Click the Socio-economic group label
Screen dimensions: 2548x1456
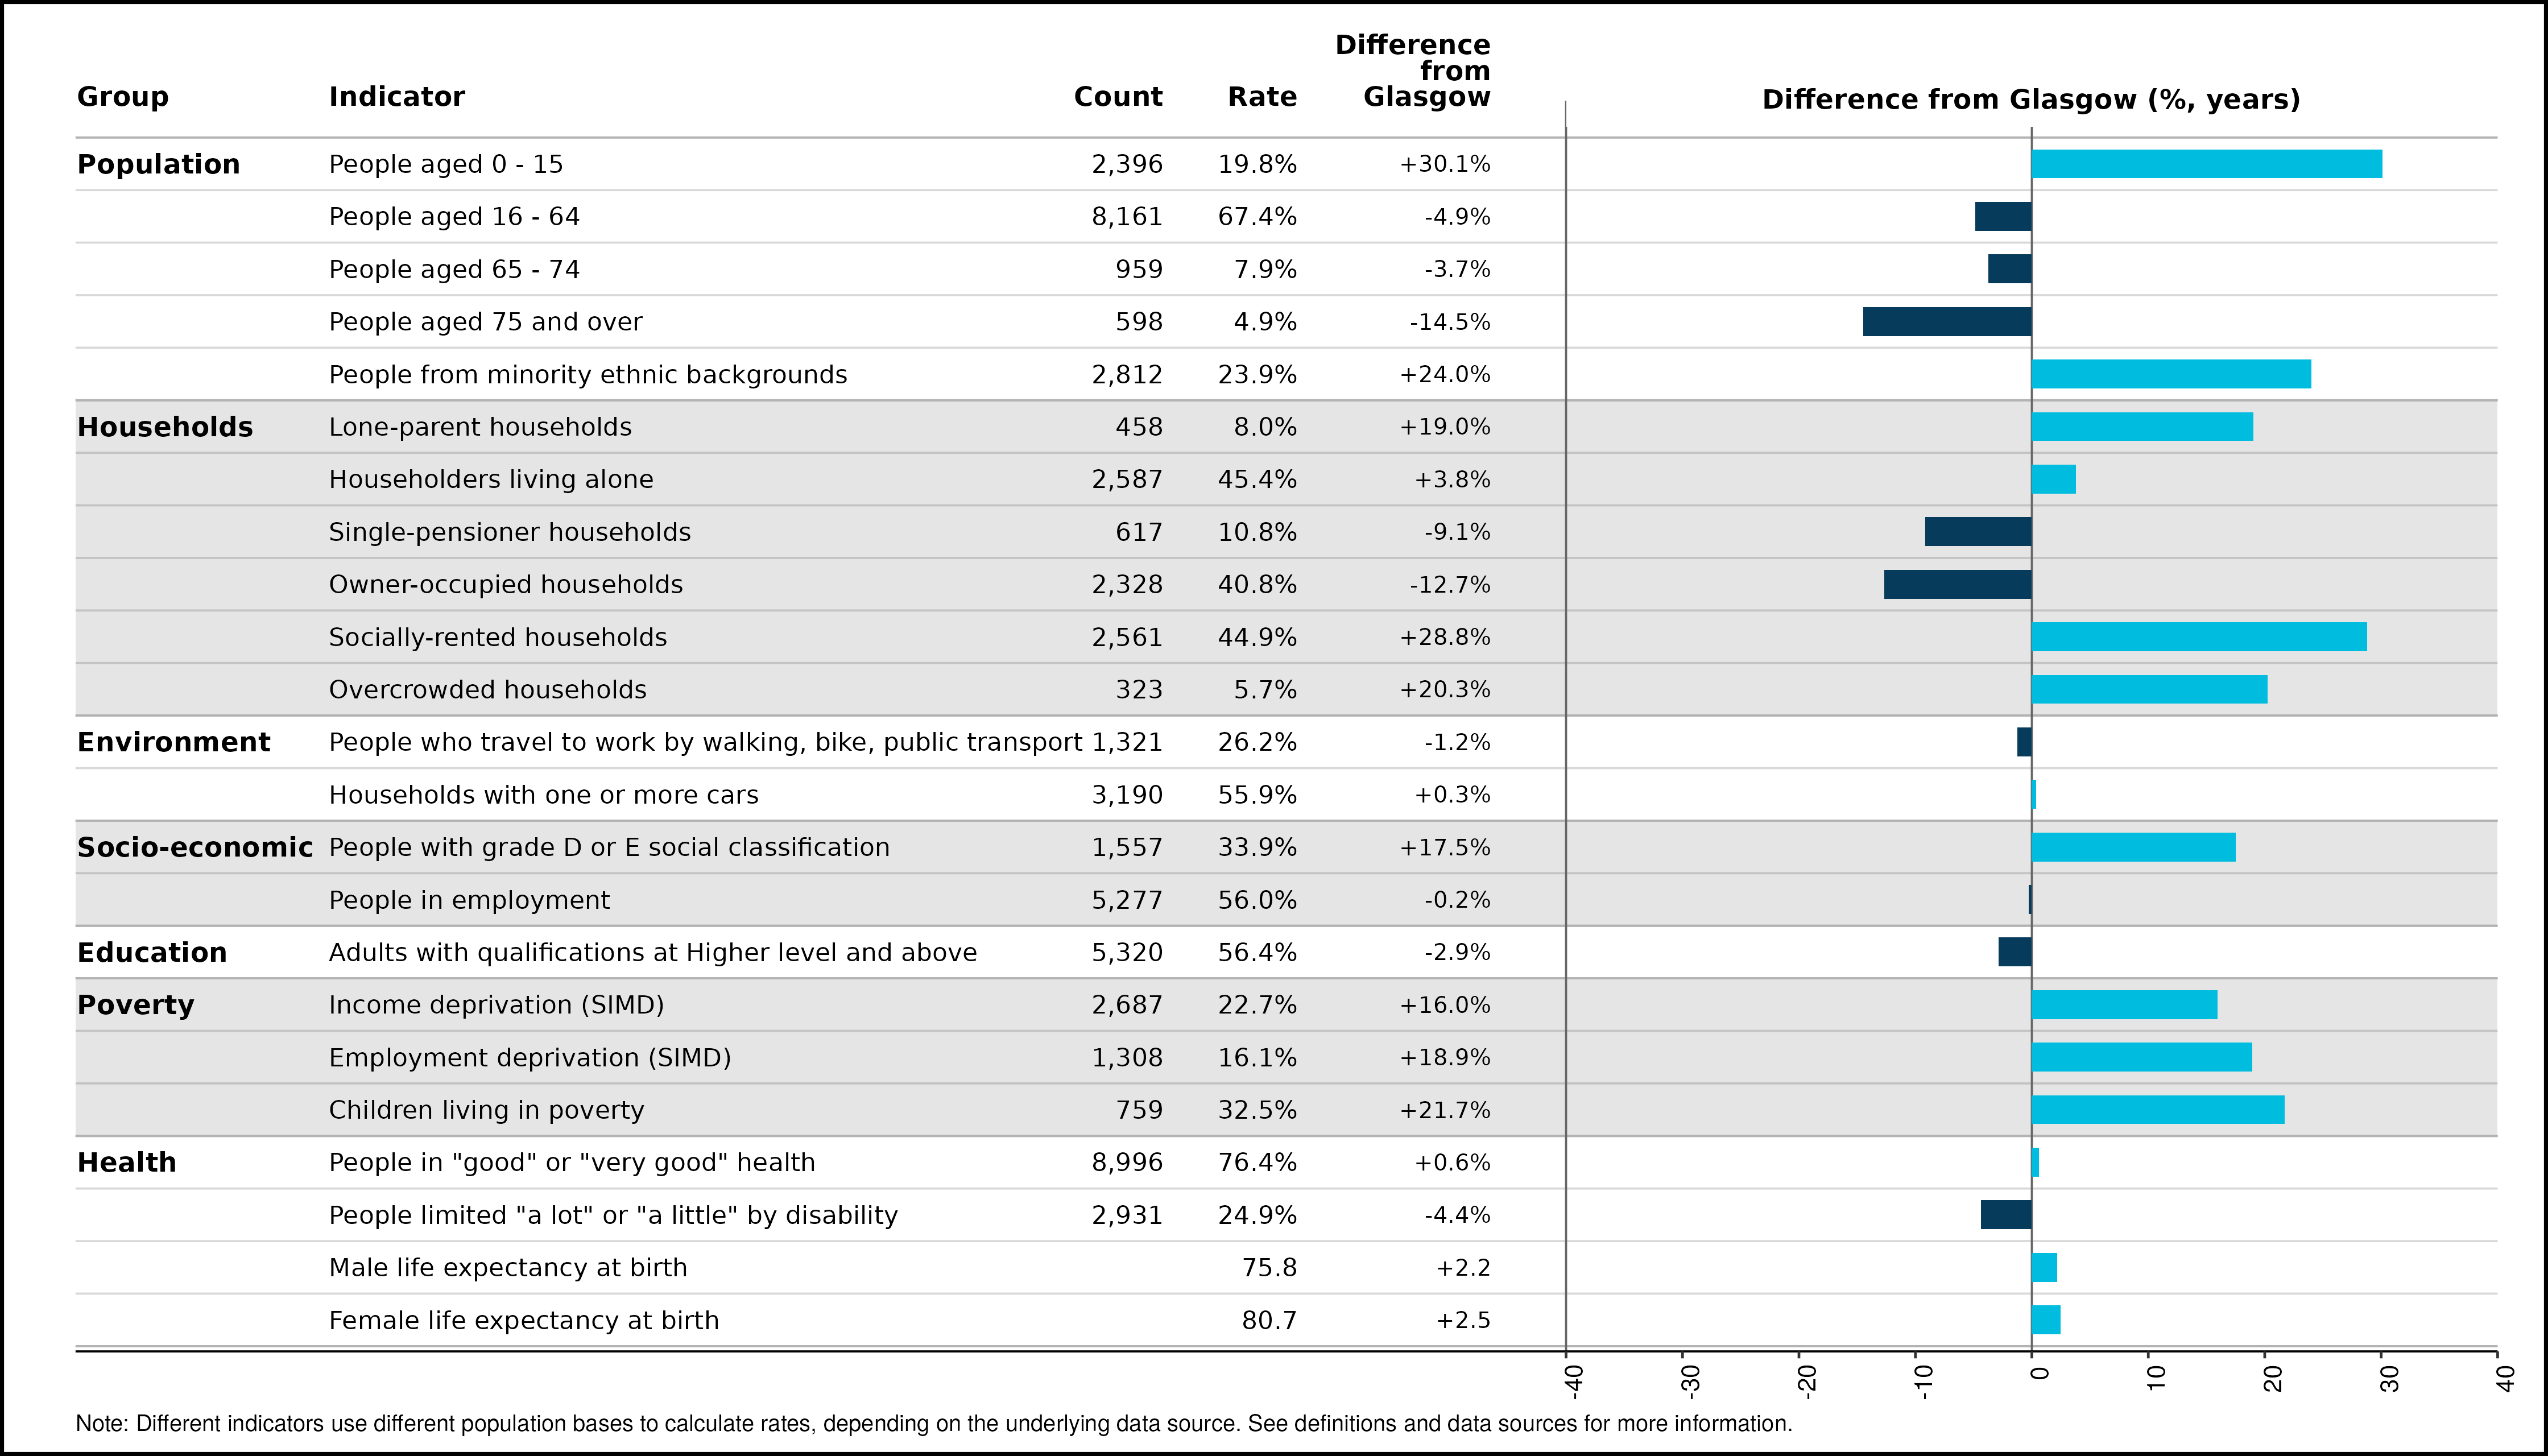195,847
